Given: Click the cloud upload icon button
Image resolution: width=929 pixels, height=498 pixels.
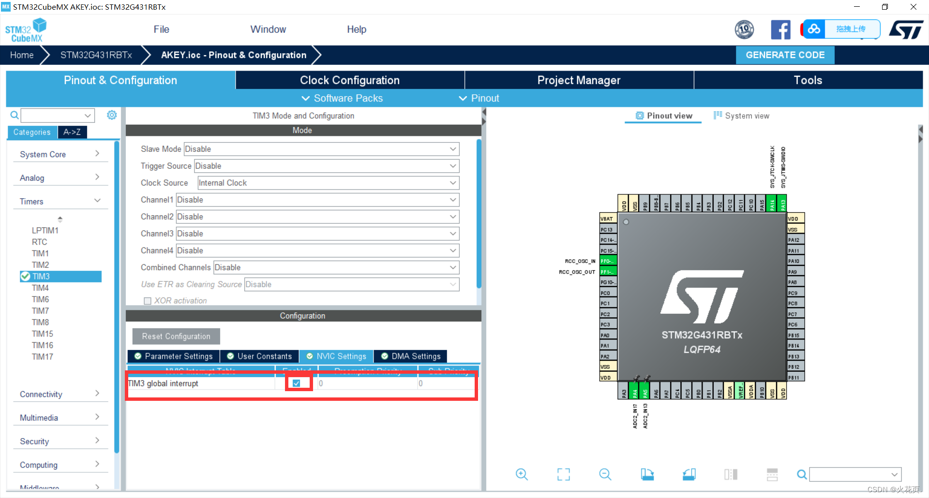Looking at the screenshot, I should point(814,29).
